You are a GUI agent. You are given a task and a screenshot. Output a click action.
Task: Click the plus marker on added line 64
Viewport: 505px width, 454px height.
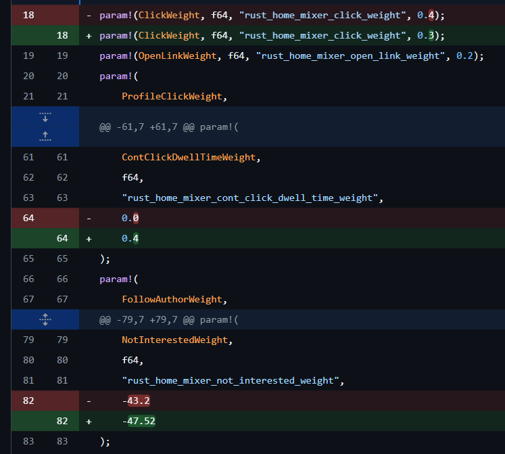[89, 239]
